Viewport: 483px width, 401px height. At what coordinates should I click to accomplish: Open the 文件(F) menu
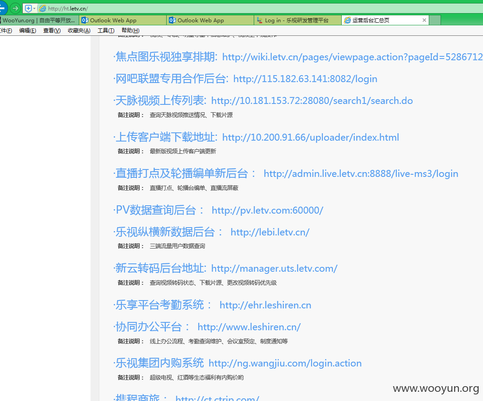6,31
